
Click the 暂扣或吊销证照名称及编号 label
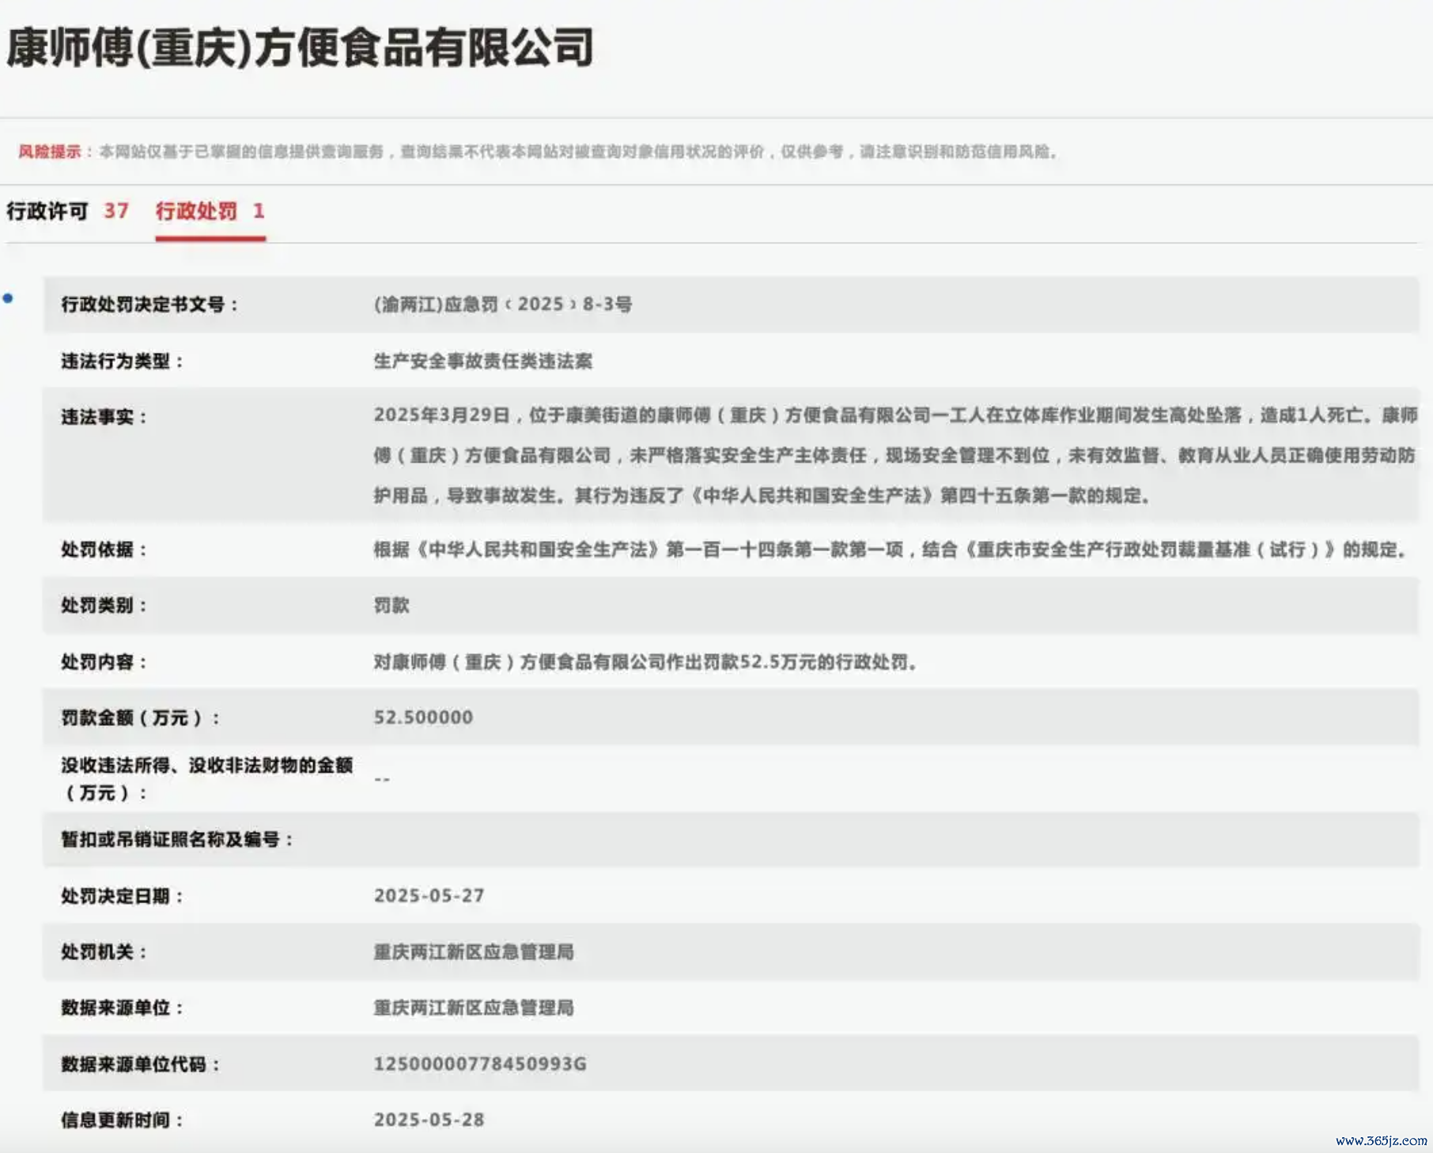click(177, 840)
